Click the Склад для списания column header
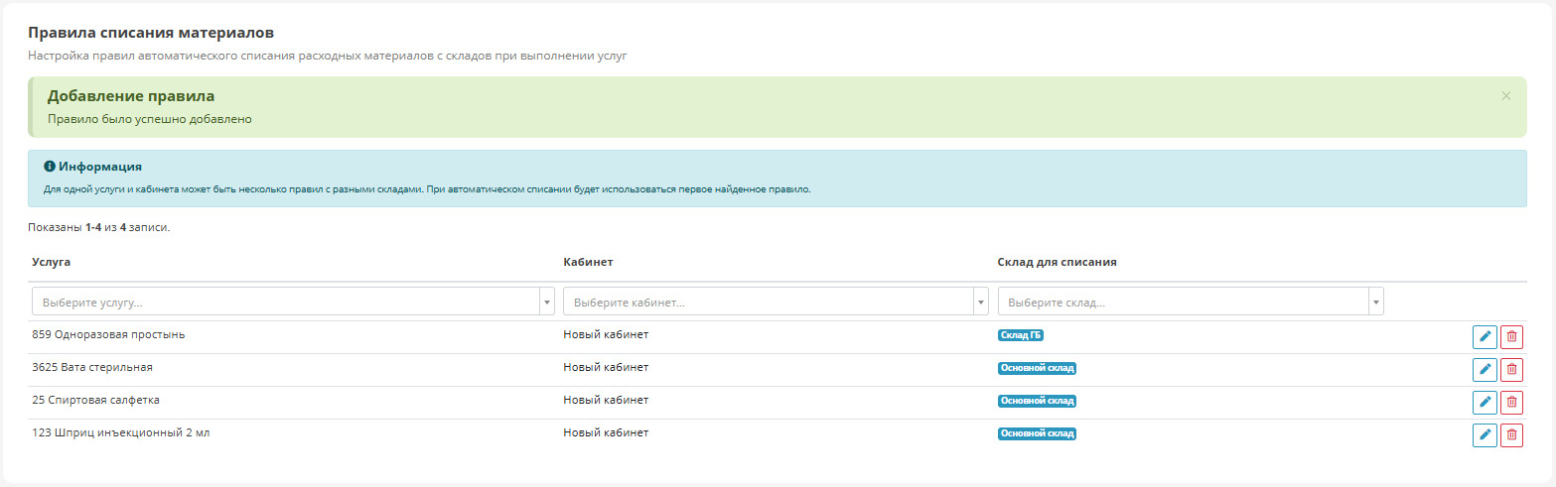Screen dimensions: 1556x487 [1057, 262]
